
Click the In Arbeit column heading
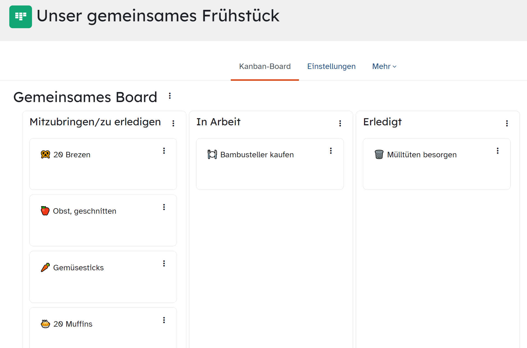[218, 122]
